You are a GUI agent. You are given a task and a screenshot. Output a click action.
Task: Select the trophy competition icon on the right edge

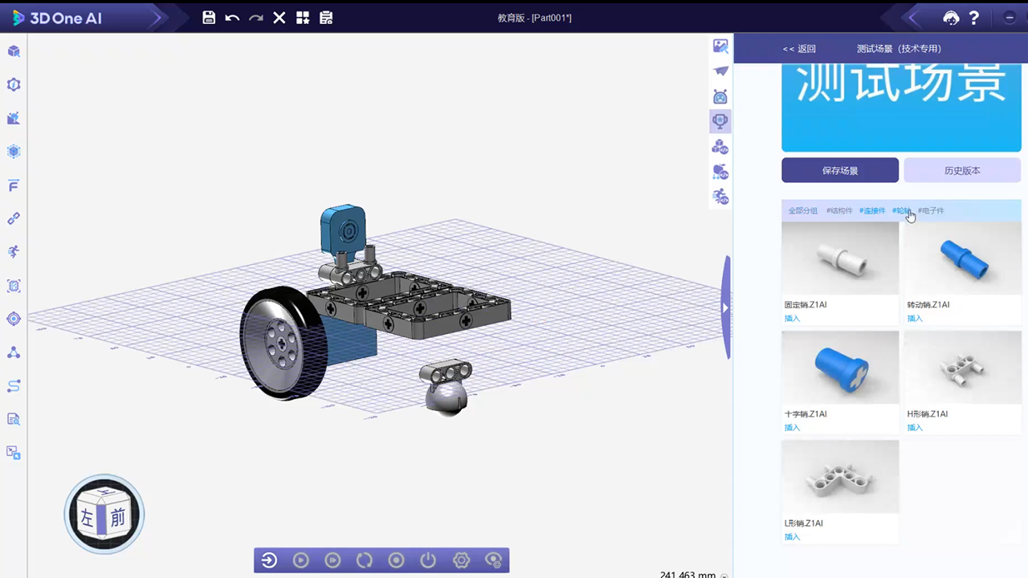click(720, 120)
